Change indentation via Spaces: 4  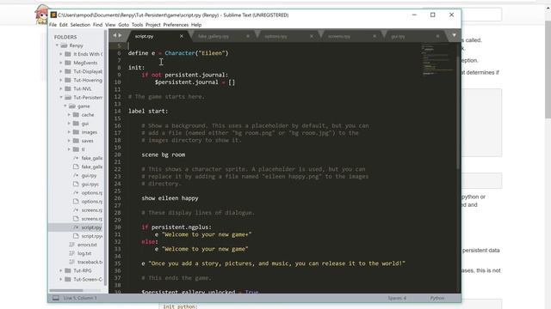point(397,298)
